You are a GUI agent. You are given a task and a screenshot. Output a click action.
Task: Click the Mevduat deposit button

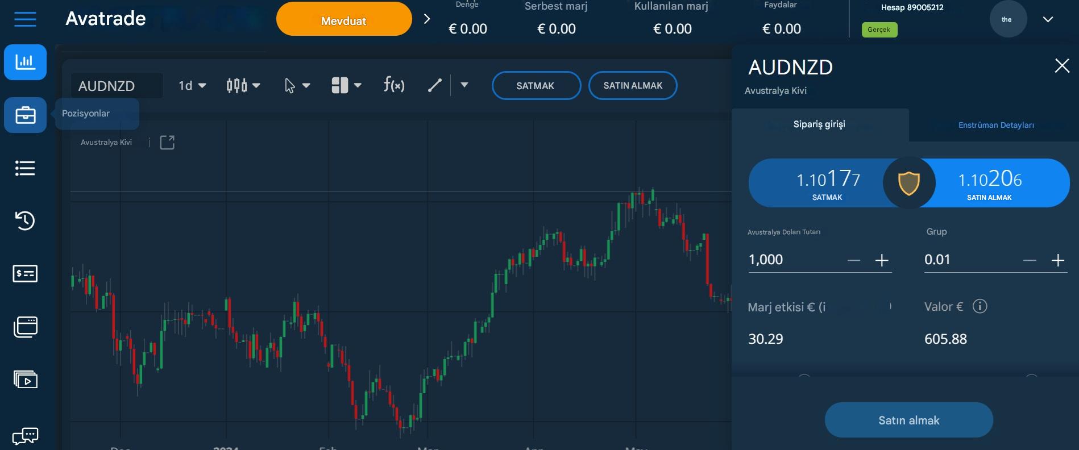pos(343,19)
